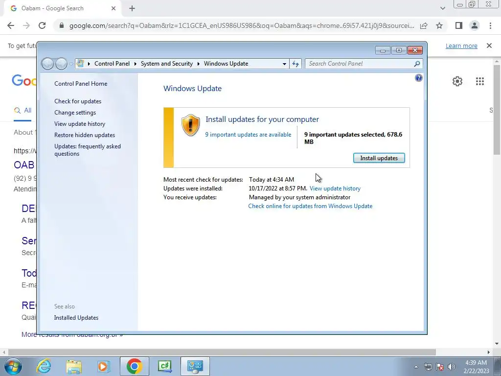Click Check online for updates from Windows Update
The height and width of the screenshot is (376, 501).
point(310,206)
